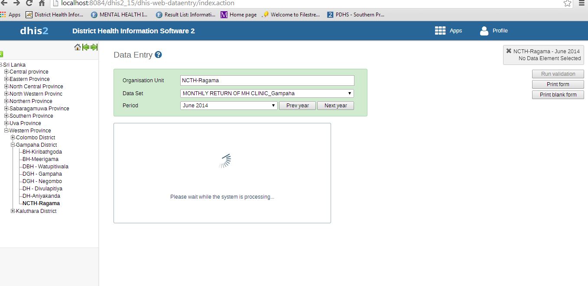The height and width of the screenshot is (286, 588).
Task: Open the Result List: Informati... bookmark
Action: click(186, 15)
